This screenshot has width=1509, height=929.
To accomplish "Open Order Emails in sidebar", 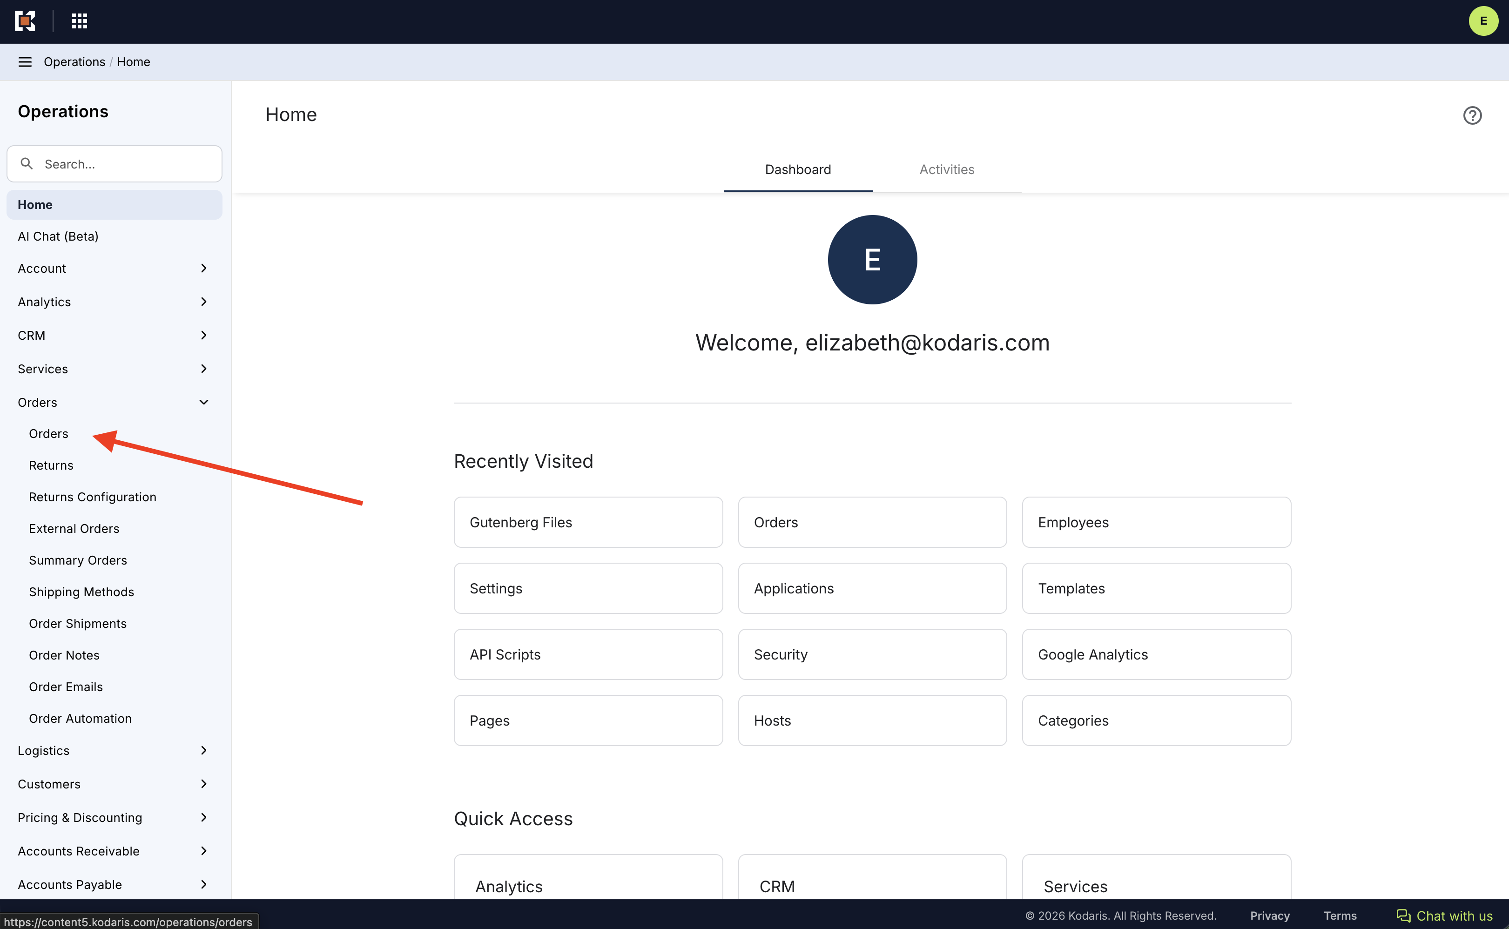I will (x=66, y=687).
